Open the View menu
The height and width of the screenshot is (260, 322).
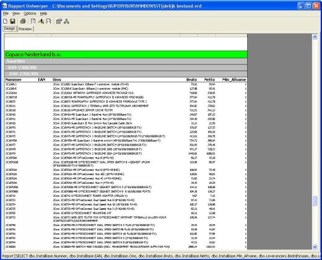coord(16,14)
